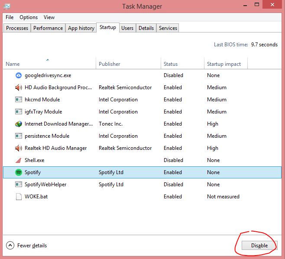Click the Google Drive sync icon
Viewport: 285px width, 259px height.
(x=19, y=75)
